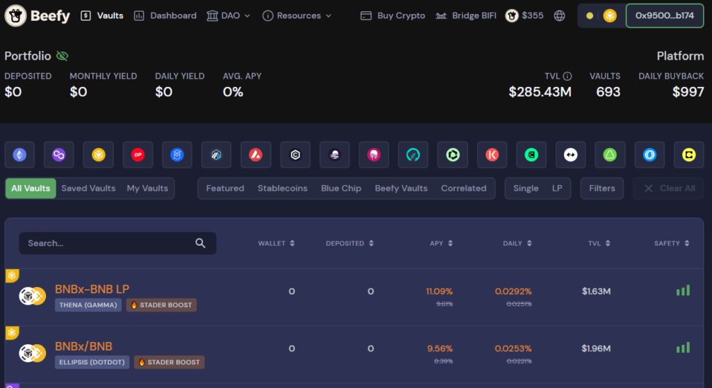Click the Buy Crypto link
The image size is (712, 388).
393,15
